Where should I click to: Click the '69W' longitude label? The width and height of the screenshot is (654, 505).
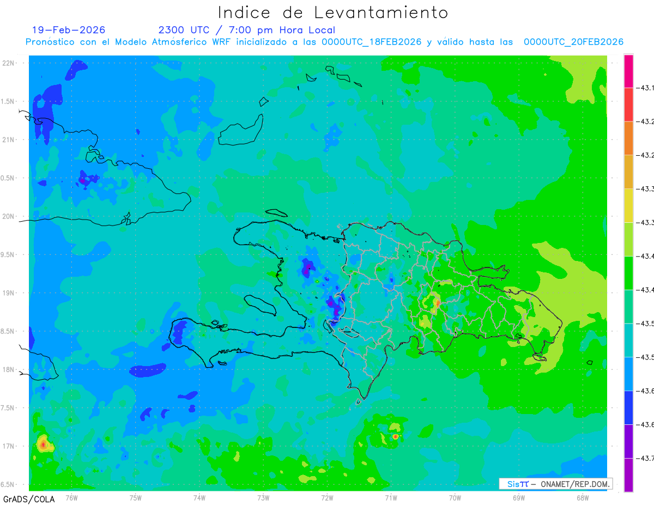click(x=518, y=497)
